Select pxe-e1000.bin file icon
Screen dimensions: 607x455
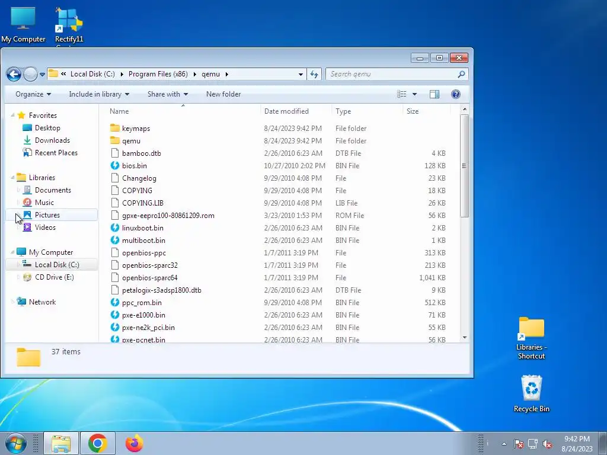coord(115,315)
